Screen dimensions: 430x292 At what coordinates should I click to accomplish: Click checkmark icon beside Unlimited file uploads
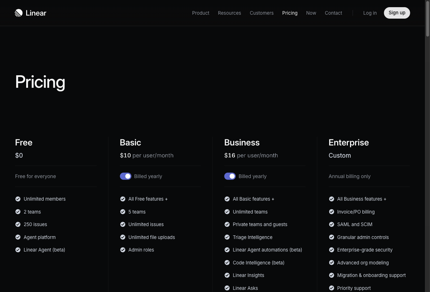[x=123, y=237]
